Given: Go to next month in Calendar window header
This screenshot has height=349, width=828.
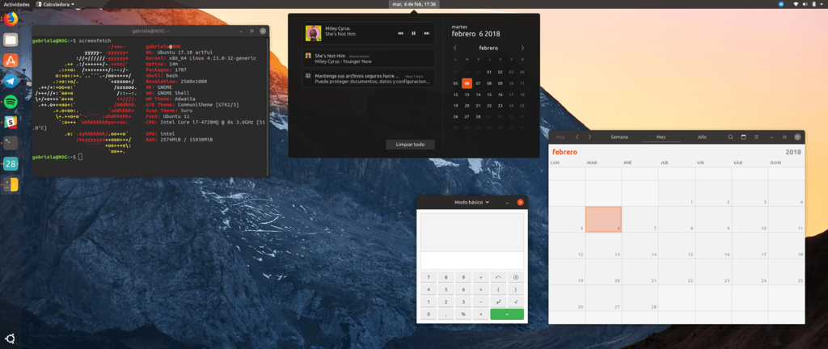Looking at the screenshot, I should click(589, 137).
